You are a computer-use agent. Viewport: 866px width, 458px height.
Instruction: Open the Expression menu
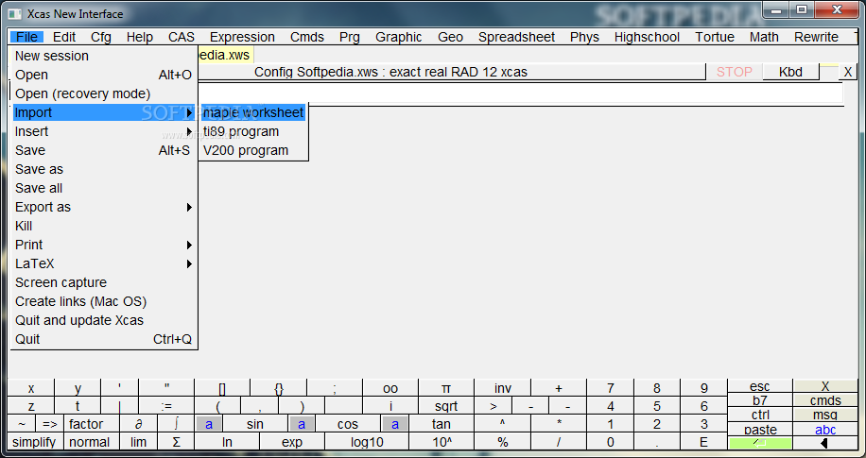point(242,37)
